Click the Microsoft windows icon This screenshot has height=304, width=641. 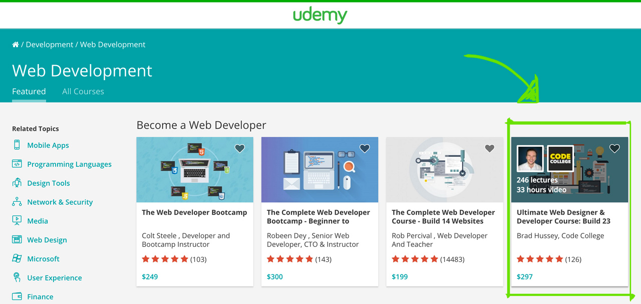coord(17,258)
